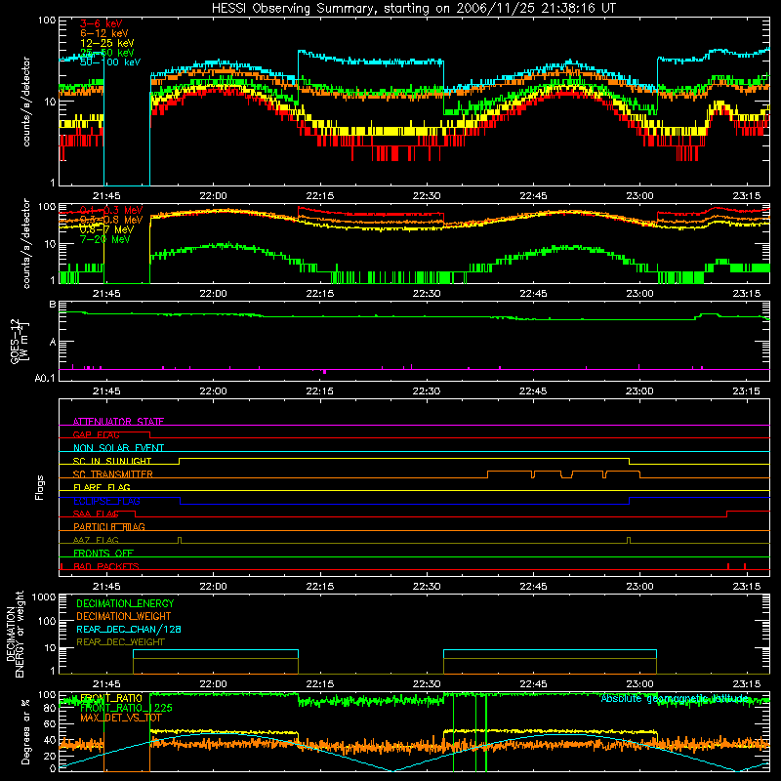Click the Degrees or % axis title
781x781 pixels.
tap(26, 731)
